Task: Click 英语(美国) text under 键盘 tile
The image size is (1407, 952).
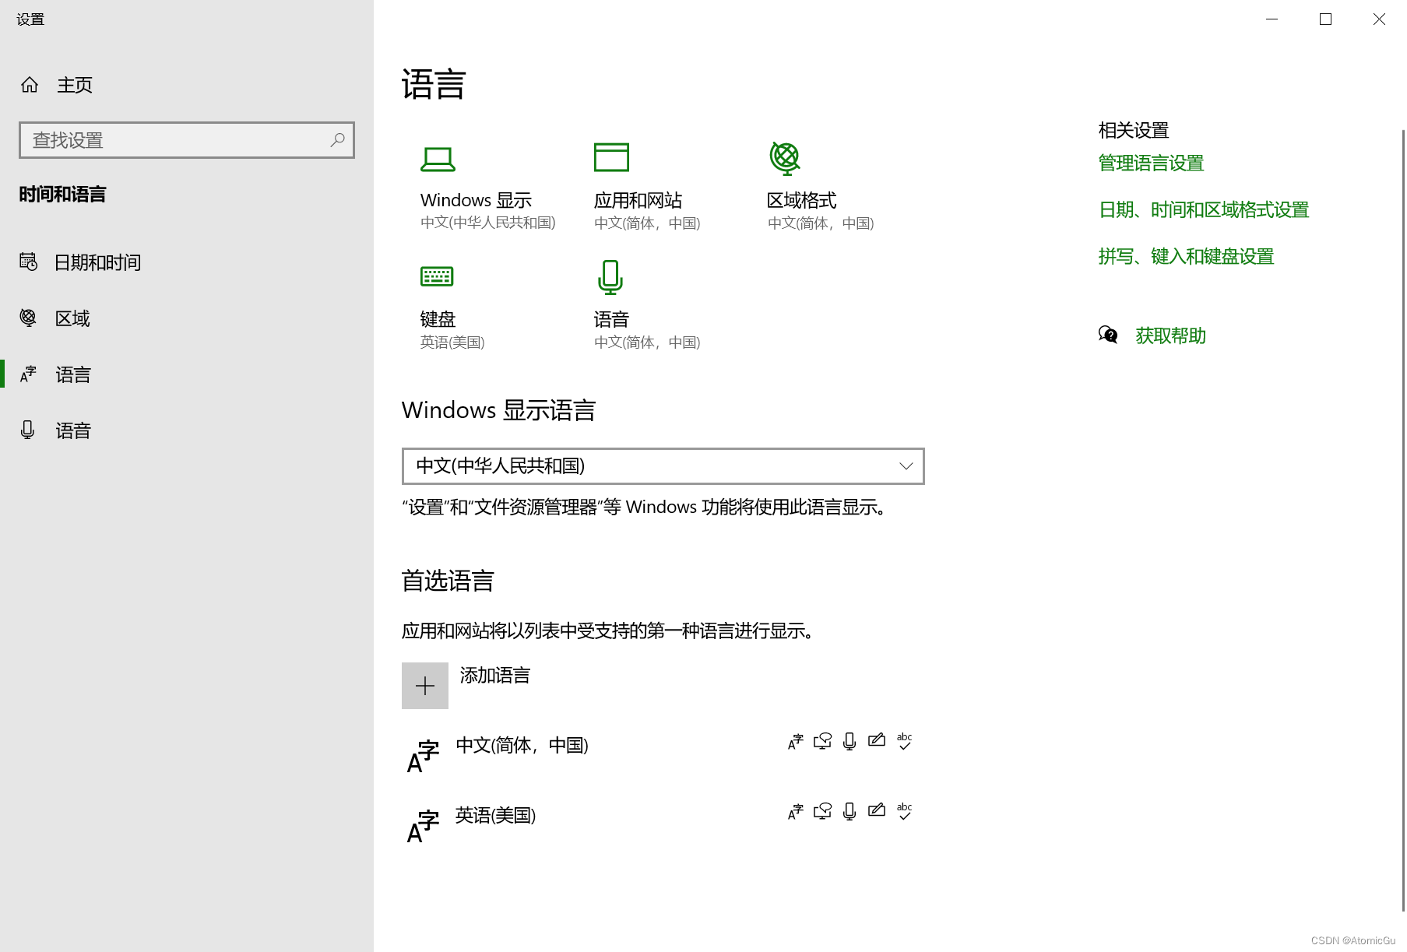Action: point(452,343)
